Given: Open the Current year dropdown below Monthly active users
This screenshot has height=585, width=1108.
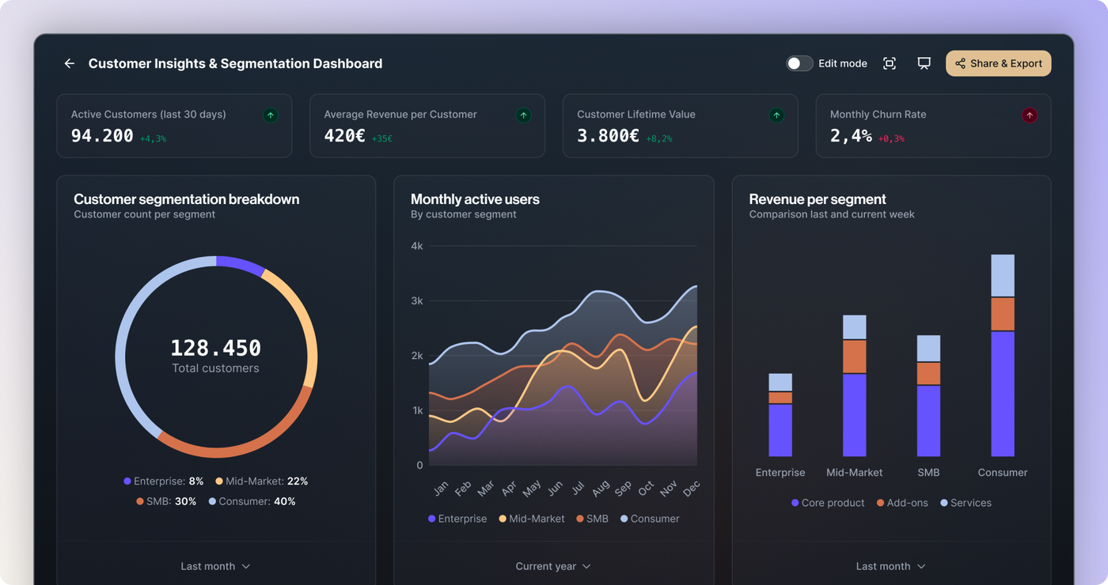Looking at the screenshot, I should [x=553, y=566].
